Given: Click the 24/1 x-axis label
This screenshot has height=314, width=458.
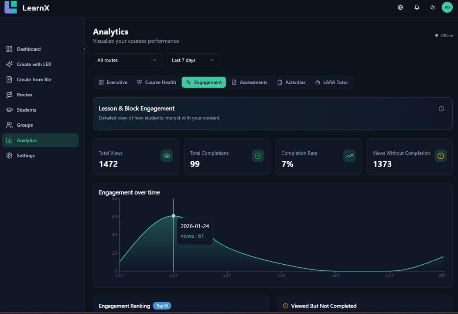Looking at the screenshot, I should (x=227, y=276).
